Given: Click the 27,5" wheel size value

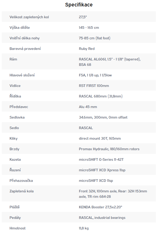Looking at the screenshot, I should coord(83,17).
